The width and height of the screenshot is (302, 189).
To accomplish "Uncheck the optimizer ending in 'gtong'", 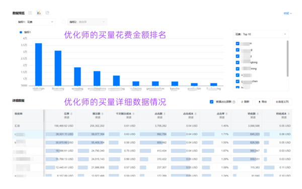I will (x=238, y=62).
